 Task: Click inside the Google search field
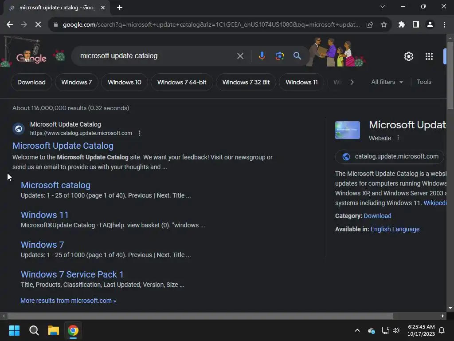click(x=157, y=56)
